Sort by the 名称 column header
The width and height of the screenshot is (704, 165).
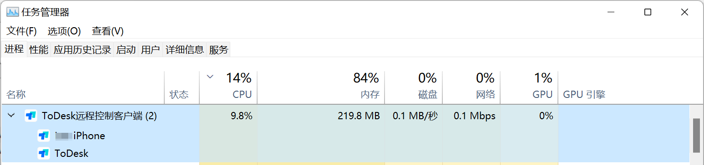click(x=82, y=87)
